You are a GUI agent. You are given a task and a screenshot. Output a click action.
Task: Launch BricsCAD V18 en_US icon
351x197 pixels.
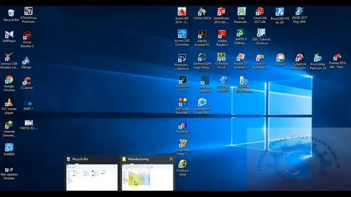280,16
